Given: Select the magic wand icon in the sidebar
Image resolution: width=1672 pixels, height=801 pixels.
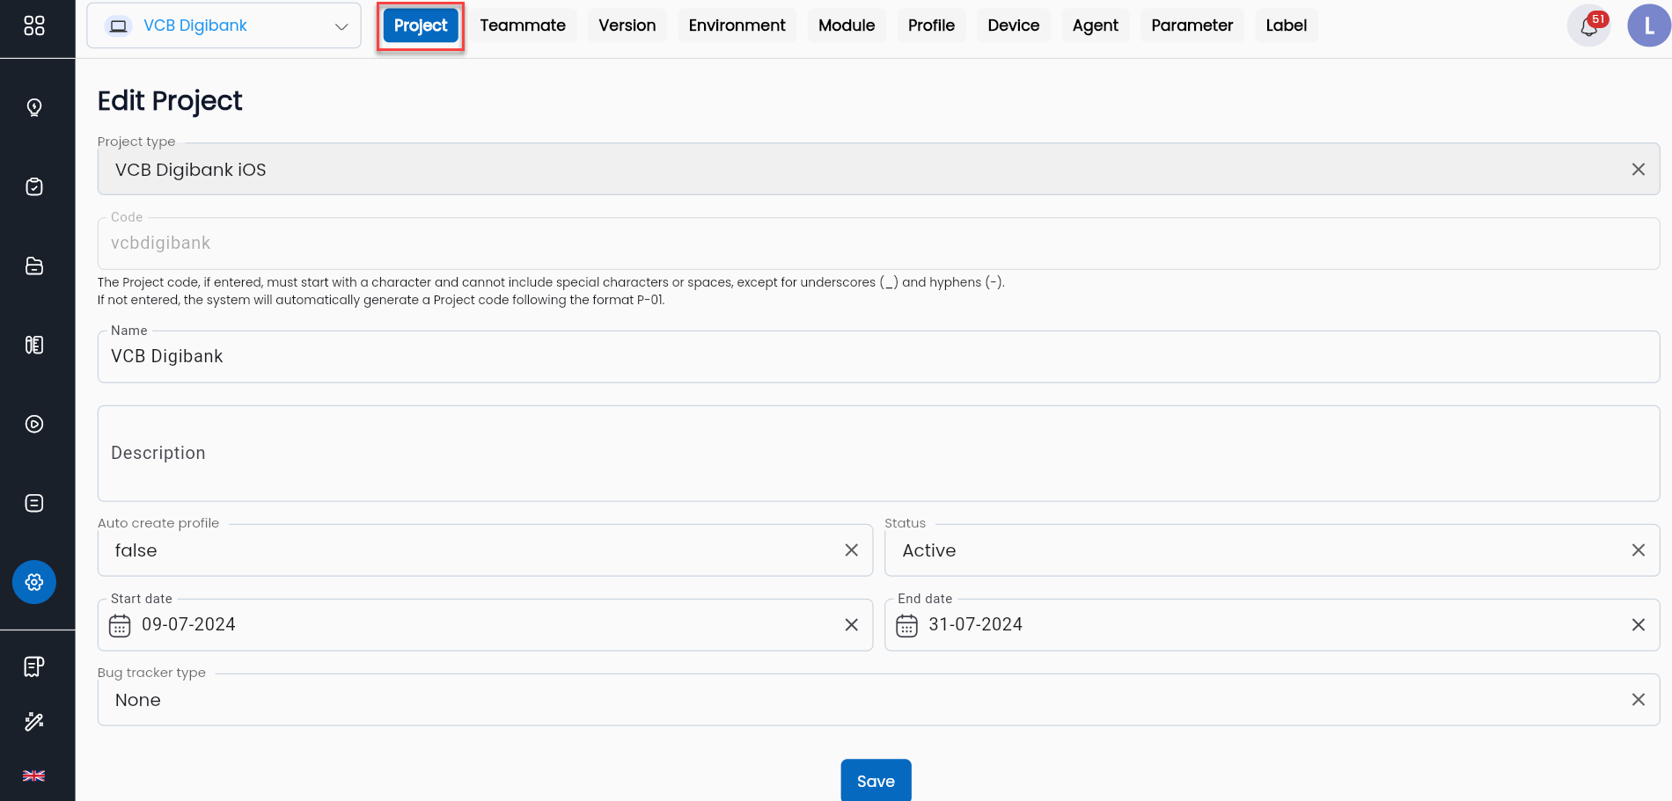Looking at the screenshot, I should (34, 721).
